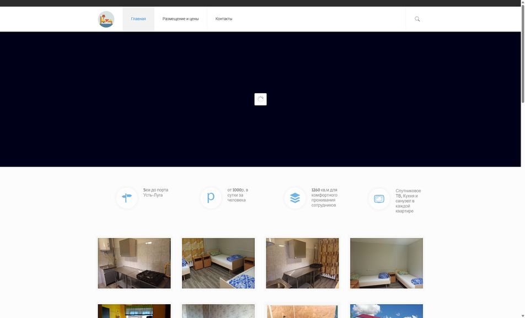Click the vertical page scrollbar thumb
The height and width of the screenshot is (318, 525).
coord(523,54)
